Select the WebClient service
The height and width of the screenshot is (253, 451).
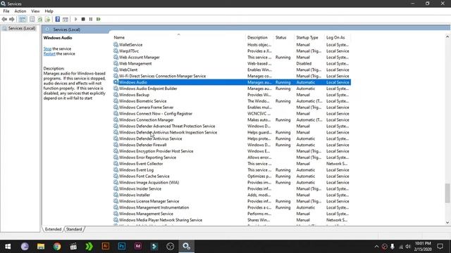coord(232,70)
